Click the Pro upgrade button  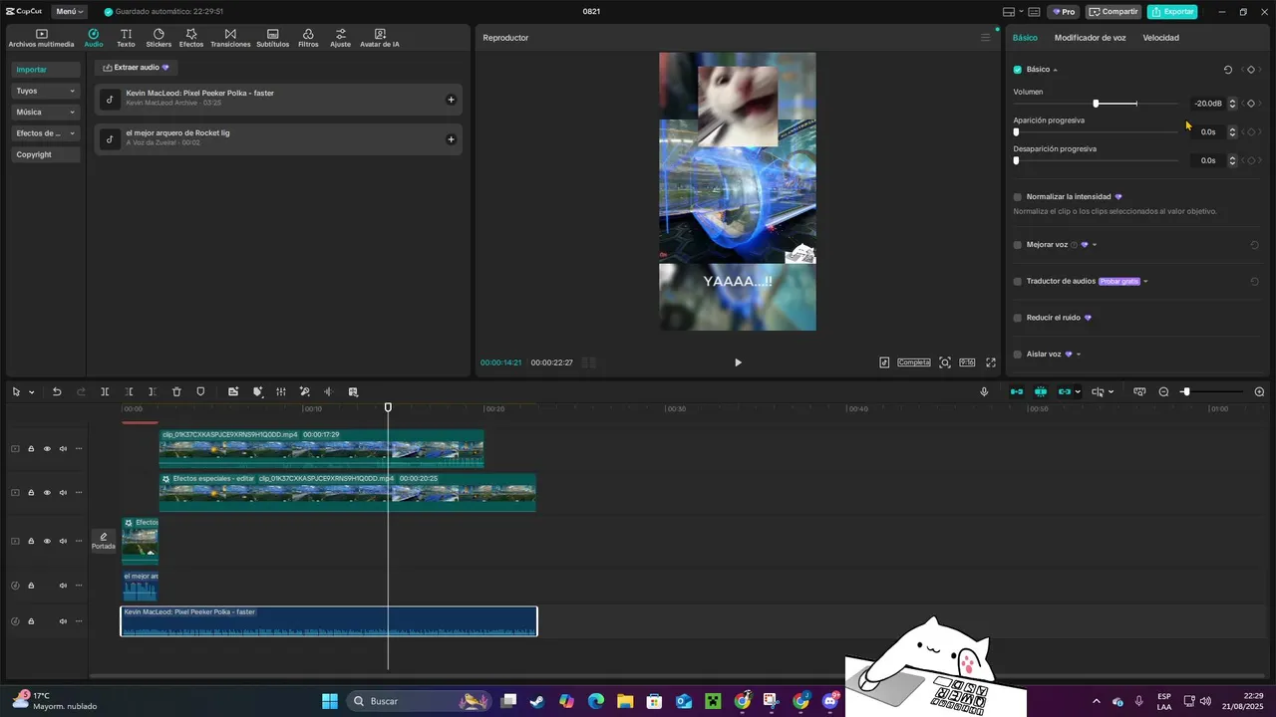(1064, 12)
